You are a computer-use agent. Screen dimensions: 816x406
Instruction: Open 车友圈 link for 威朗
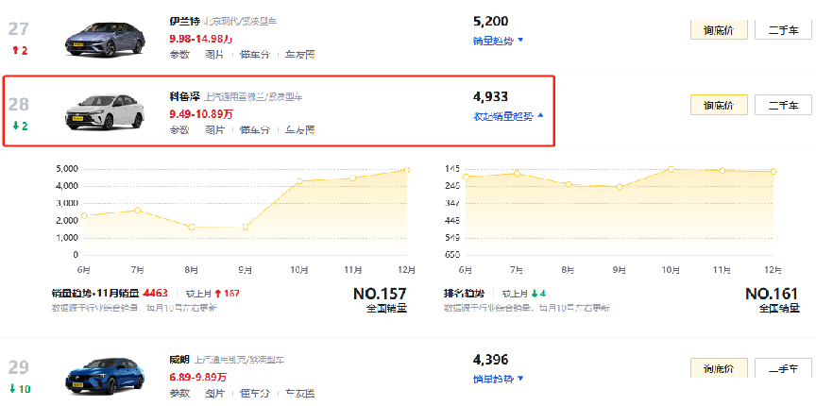(x=299, y=393)
